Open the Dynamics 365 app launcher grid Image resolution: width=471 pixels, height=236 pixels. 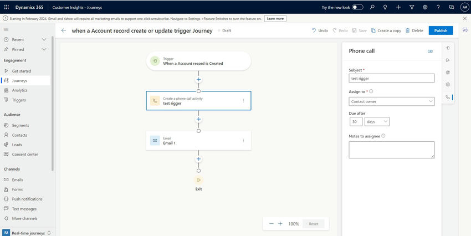pyautogui.click(x=7, y=7)
